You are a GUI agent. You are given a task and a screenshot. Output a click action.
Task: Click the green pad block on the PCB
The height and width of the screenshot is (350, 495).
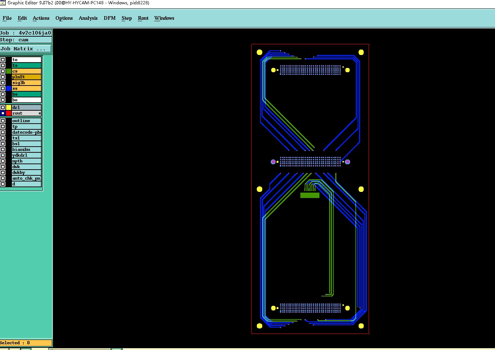pos(310,195)
